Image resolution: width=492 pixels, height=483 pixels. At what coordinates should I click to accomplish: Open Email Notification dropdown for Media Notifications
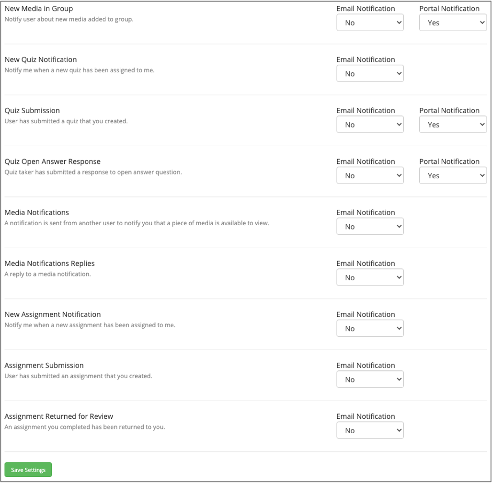point(370,227)
